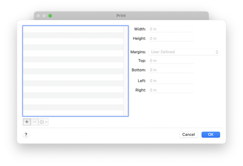Open the action menu beside the minus button
Image resolution: width=243 pixels, height=166 pixels.
44,122
